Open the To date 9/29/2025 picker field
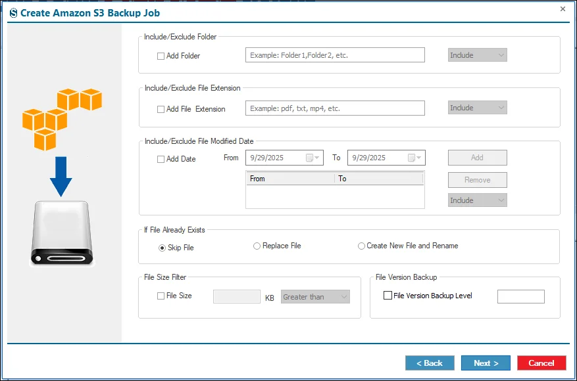Viewport: 577px width, 381px height. pyautogui.click(x=386, y=158)
